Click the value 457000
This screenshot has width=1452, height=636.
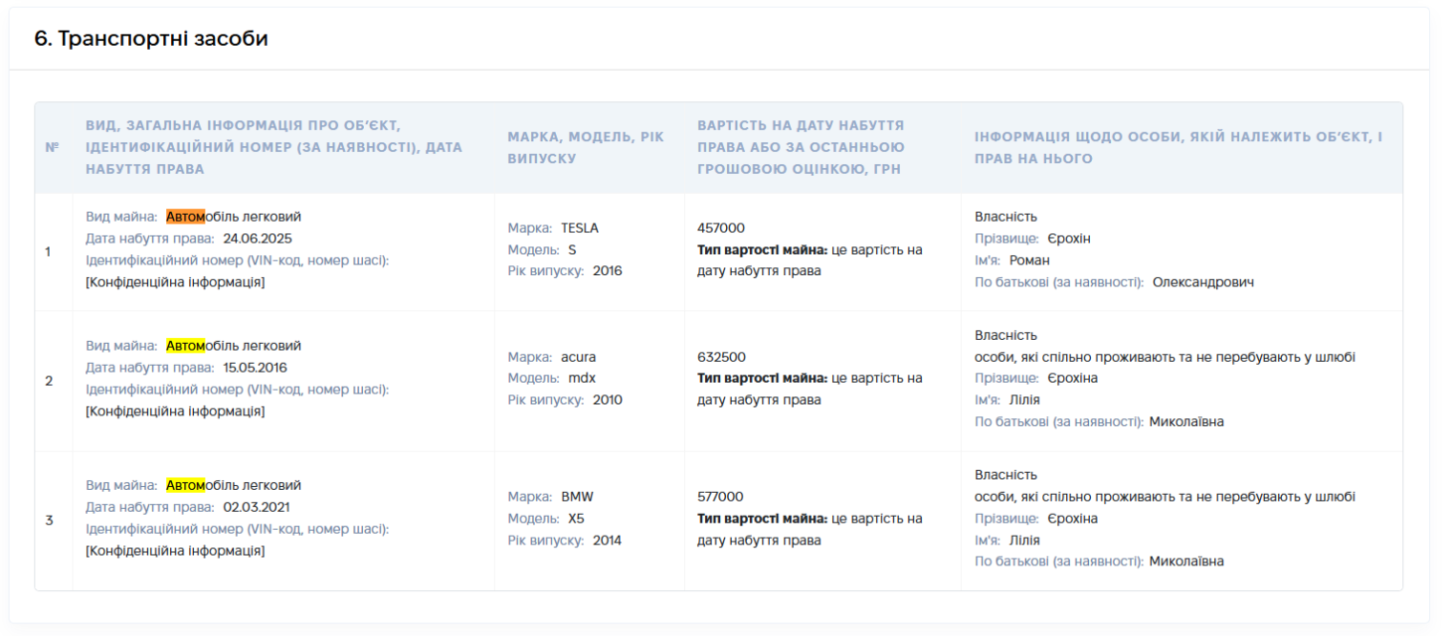tap(721, 228)
